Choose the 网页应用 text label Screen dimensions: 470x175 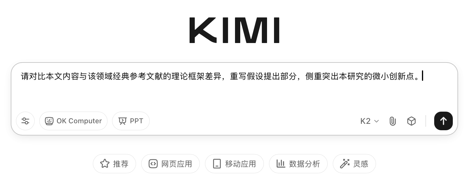point(177,164)
